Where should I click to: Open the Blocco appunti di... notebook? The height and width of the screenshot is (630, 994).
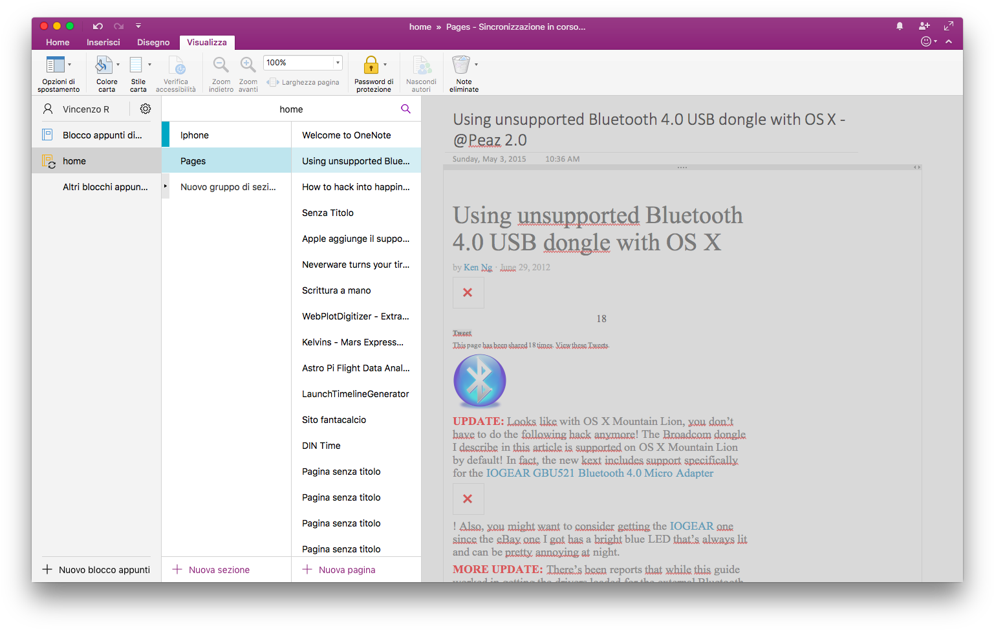tap(96, 135)
